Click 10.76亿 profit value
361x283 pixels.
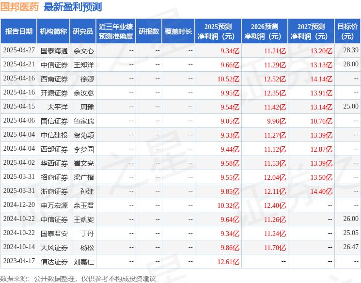click(x=321, y=121)
